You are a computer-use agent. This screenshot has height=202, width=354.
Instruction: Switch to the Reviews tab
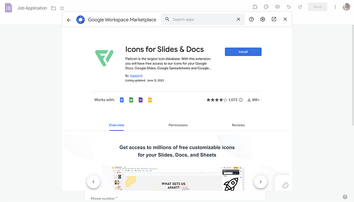238,125
